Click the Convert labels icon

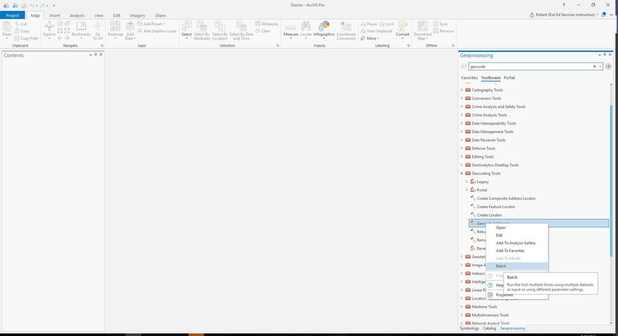402,27
